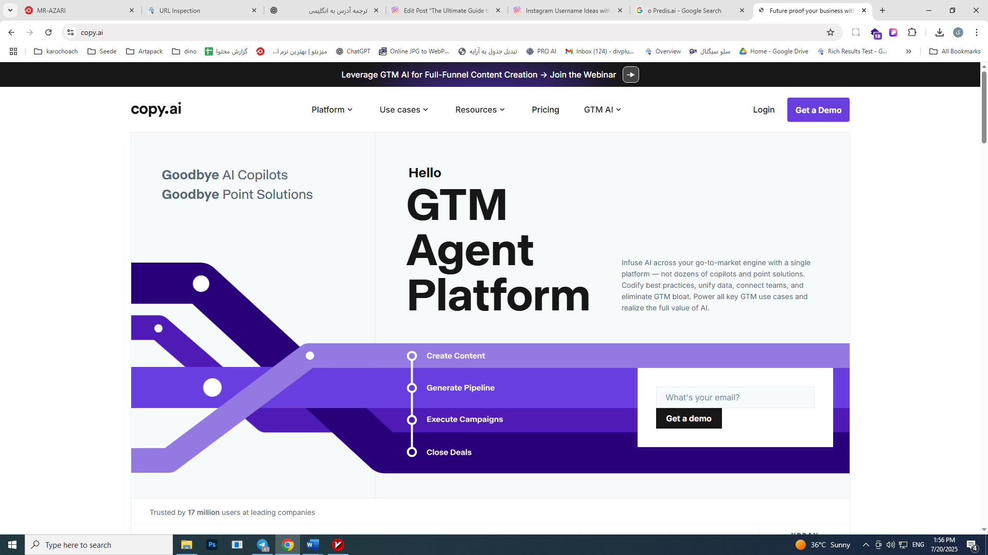
Task: Open the dino bookmark folder
Action: (184, 51)
